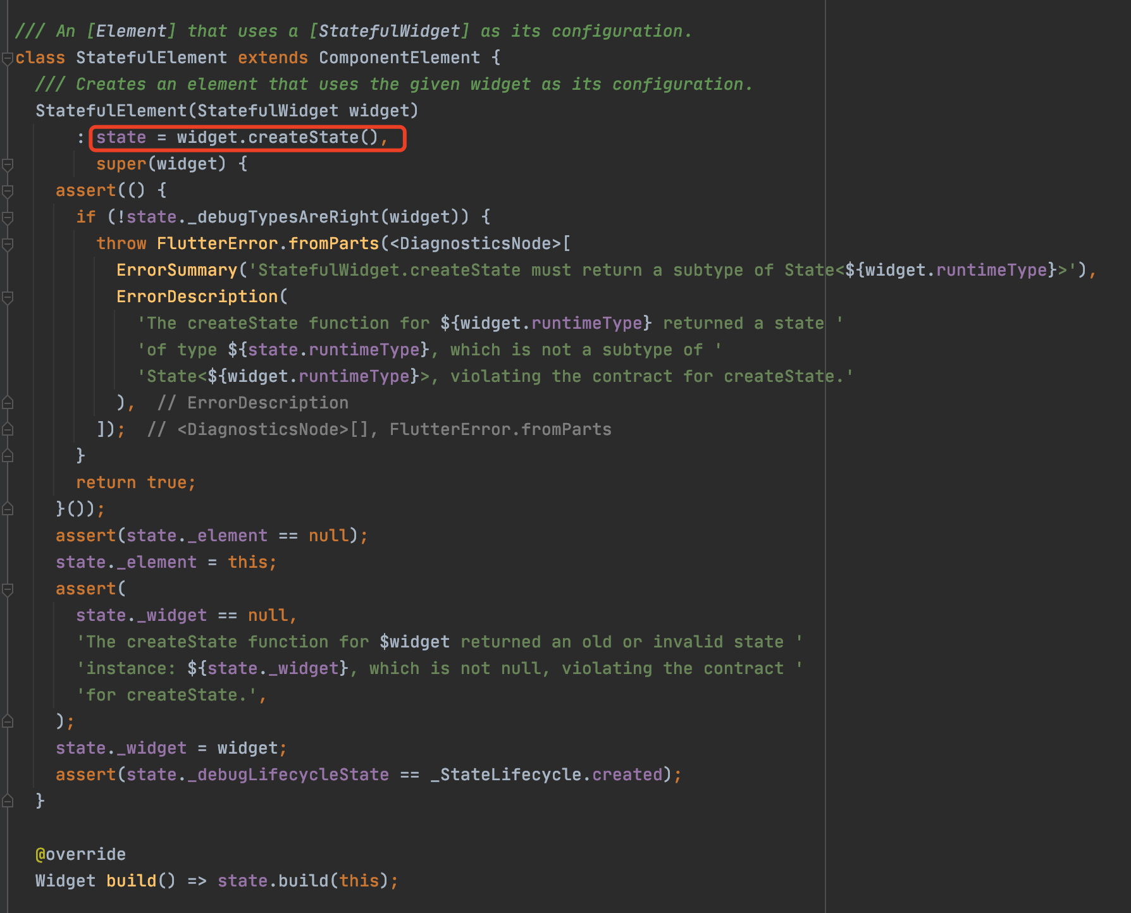Click 'state.runtimeType' in the 'of type' string
The height and width of the screenshot is (913, 1131).
coord(333,350)
